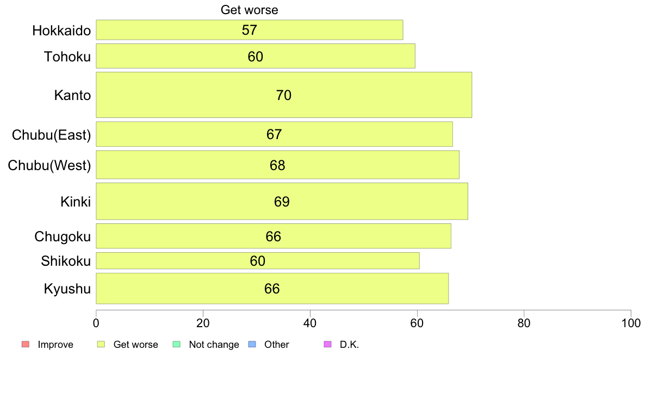The height and width of the screenshot is (400, 646).
Task: Click the blue Other legend swatch
Action: click(252, 345)
